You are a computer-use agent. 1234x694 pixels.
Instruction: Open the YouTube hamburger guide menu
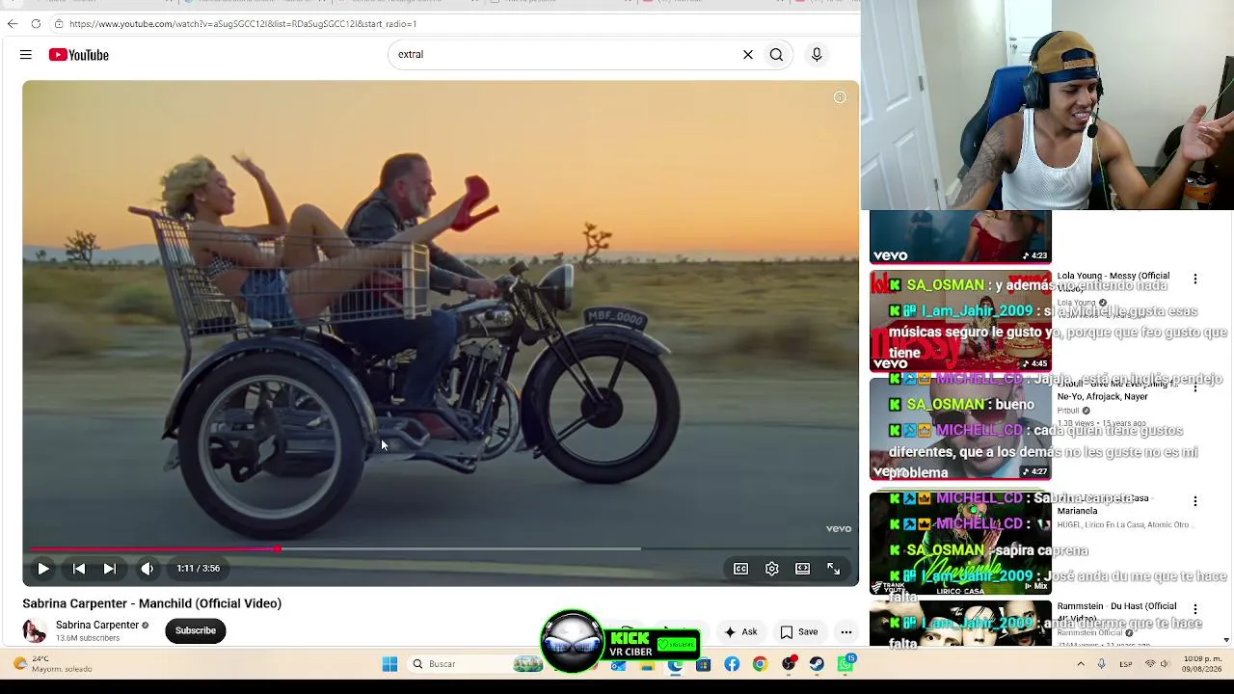point(26,55)
